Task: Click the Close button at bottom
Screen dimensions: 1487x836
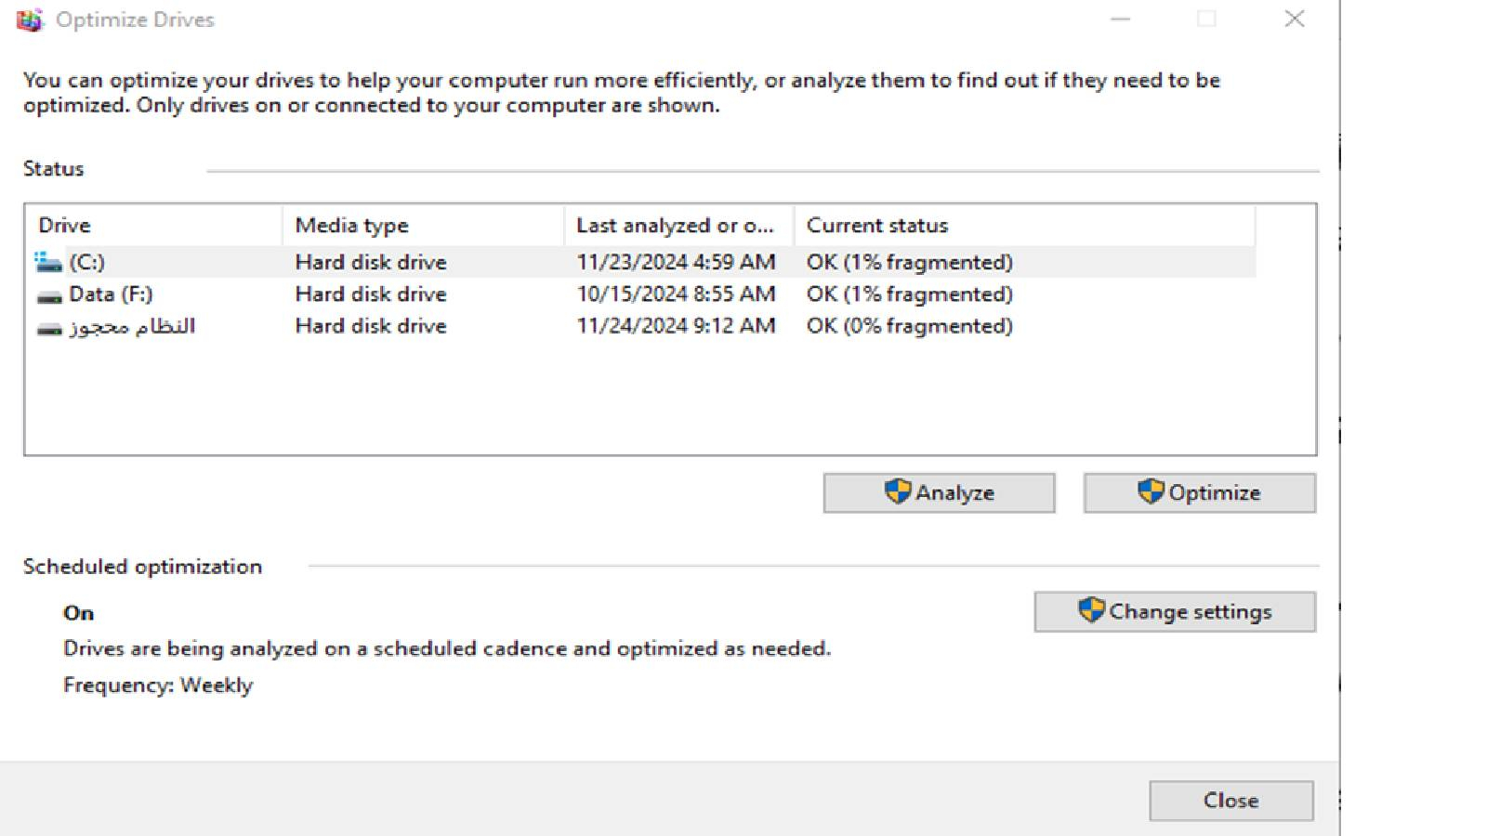Action: [1230, 801]
